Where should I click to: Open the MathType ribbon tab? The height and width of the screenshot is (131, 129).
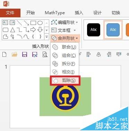[x=55, y=13]
